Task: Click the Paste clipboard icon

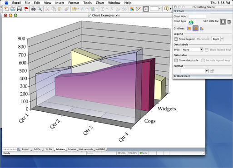Action: click(x=60, y=9)
